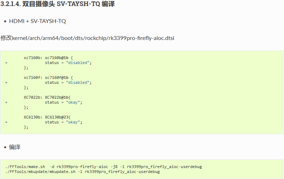The width and height of the screenshot is (284, 179).
Task: Click the heading '3.2.1.4. 双目摄像头 SV-TAYSH-TQ 编译'
Action: pyautogui.click(x=58, y=4)
